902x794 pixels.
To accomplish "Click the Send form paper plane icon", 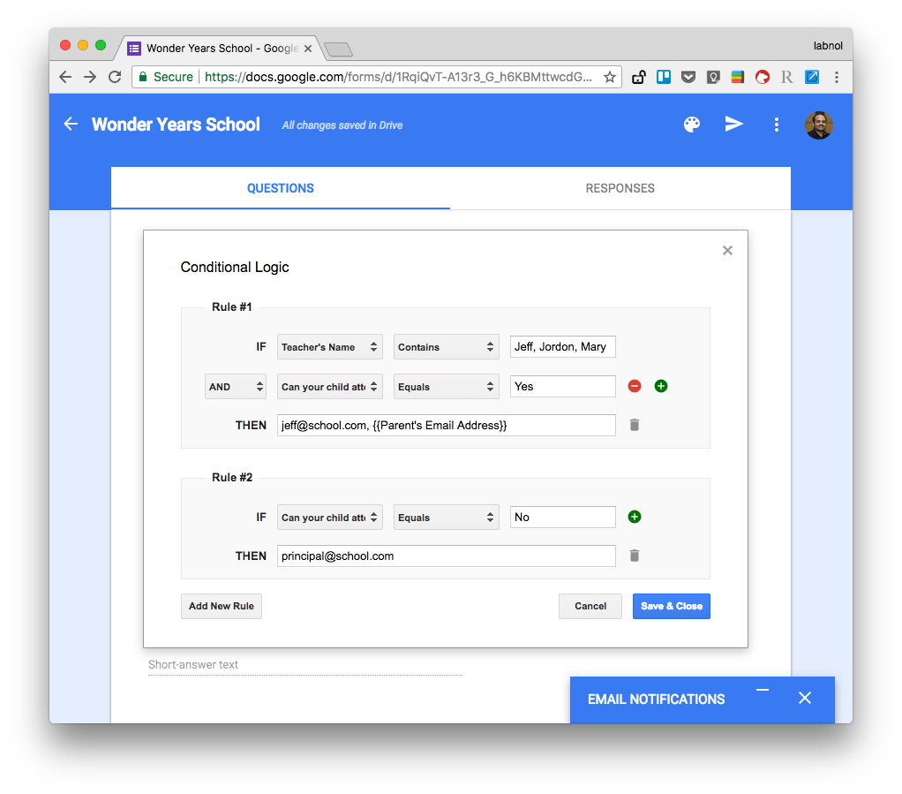I will point(733,125).
